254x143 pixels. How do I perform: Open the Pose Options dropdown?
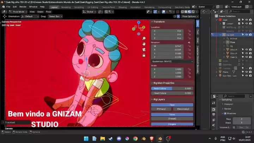pyautogui.click(x=190, y=16)
